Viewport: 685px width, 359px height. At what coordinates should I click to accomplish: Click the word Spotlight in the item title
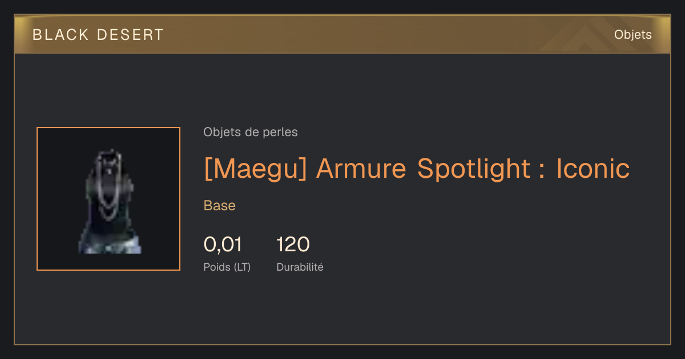[x=474, y=169]
